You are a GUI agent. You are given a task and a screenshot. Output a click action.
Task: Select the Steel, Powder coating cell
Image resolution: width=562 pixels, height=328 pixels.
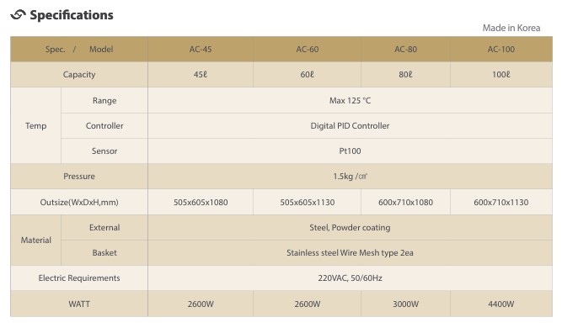pyautogui.click(x=350, y=227)
